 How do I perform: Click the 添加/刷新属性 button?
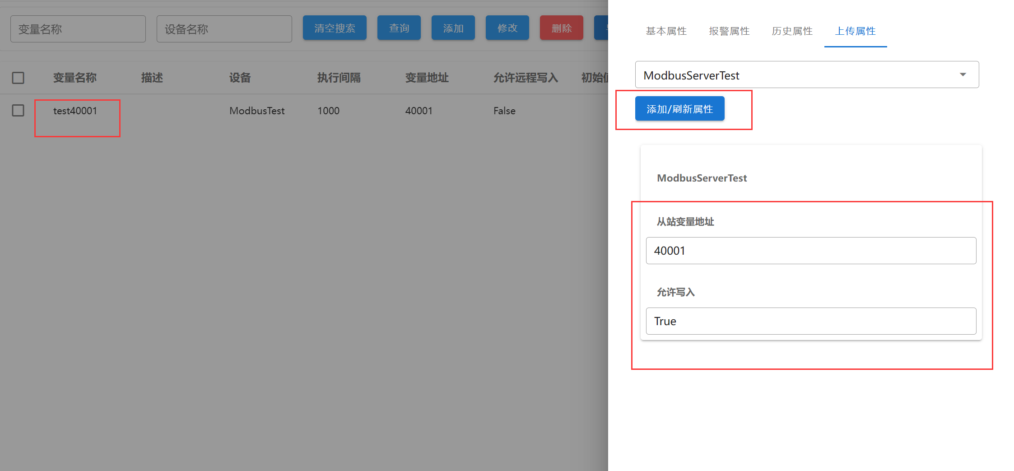(679, 109)
